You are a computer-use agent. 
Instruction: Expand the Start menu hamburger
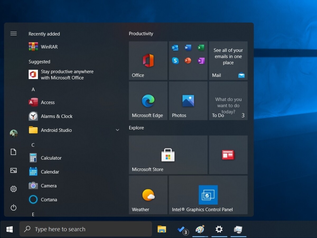tap(13, 34)
